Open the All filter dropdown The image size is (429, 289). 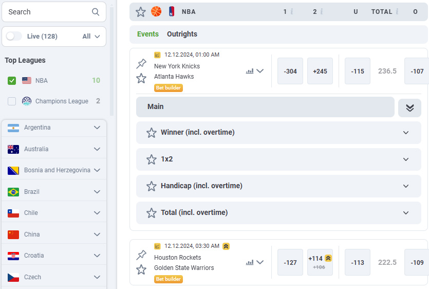coord(91,36)
